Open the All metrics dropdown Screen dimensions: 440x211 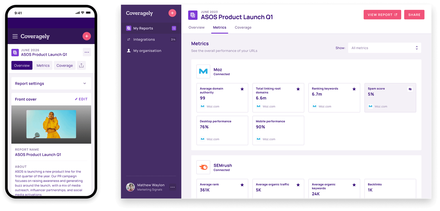[x=384, y=48]
